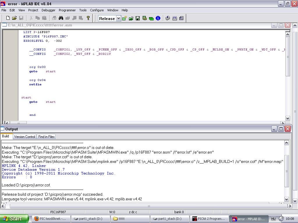Open the Tools menu
Image resolution: width=298 pixels, height=223 pixels.
[83, 10]
